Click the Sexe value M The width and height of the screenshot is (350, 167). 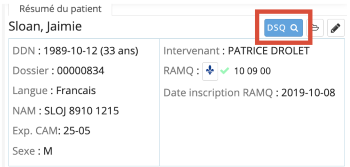click(x=48, y=151)
